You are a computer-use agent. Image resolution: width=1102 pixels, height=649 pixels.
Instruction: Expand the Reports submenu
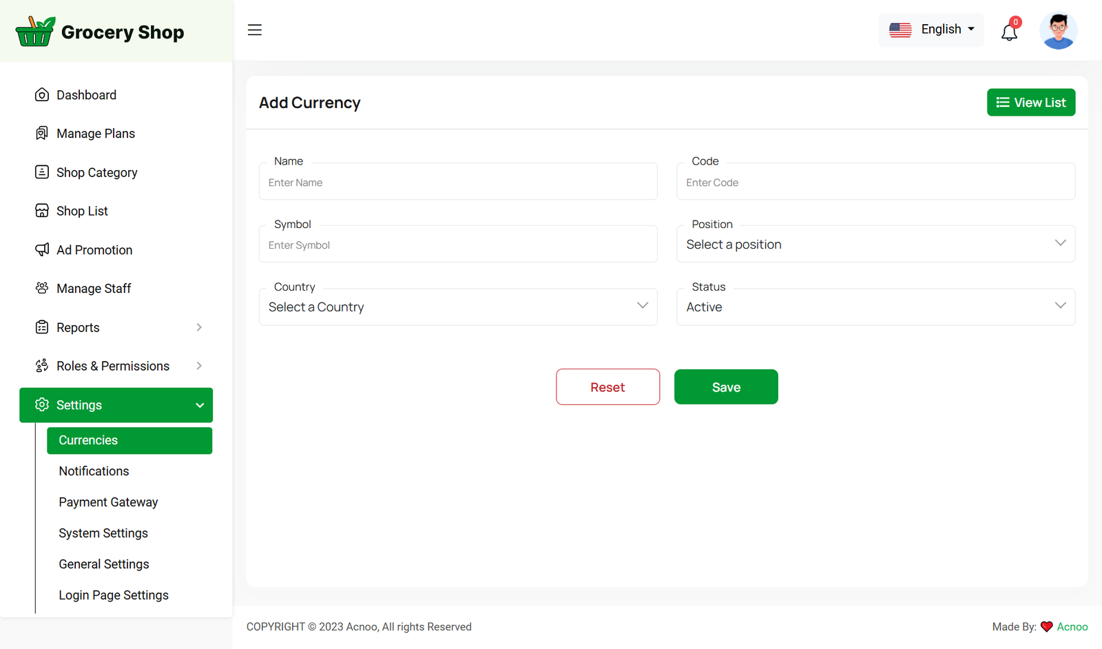(x=116, y=327)
